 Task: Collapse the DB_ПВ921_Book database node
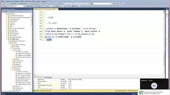pos(7,39)
